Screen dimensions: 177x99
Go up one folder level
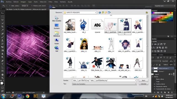coord(103,13)
